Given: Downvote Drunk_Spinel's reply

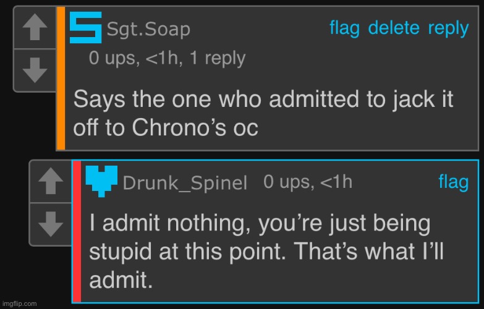Looking at the screenshot, I should coord(51,224).
